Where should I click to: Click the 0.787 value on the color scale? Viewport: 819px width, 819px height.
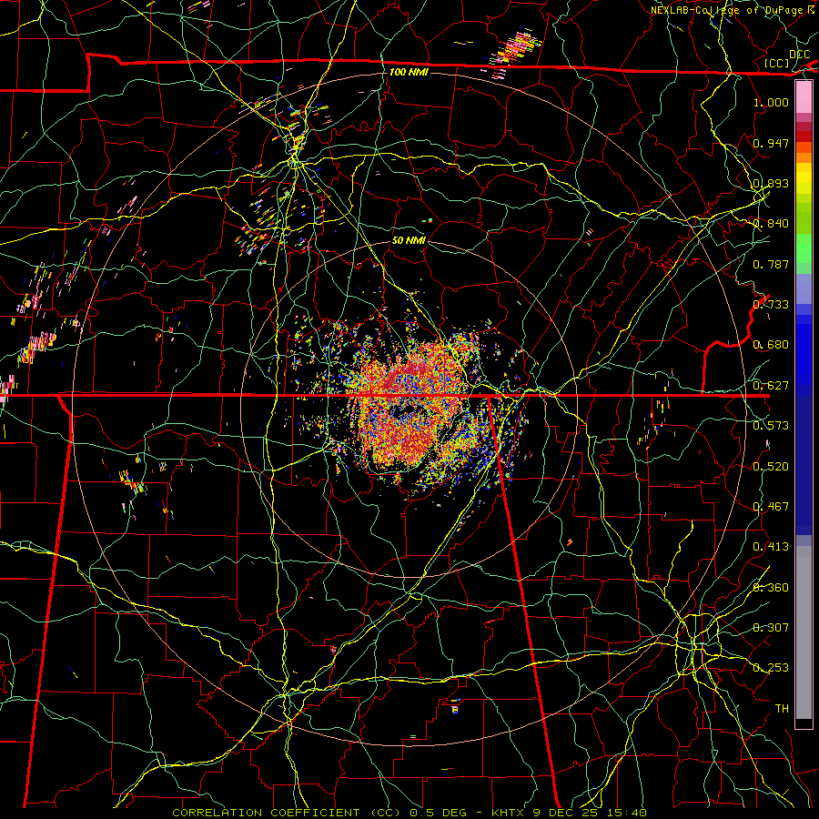pyautogui.click(x=771, y=264)
